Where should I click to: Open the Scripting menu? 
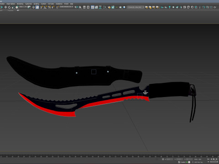click(36, 4)
